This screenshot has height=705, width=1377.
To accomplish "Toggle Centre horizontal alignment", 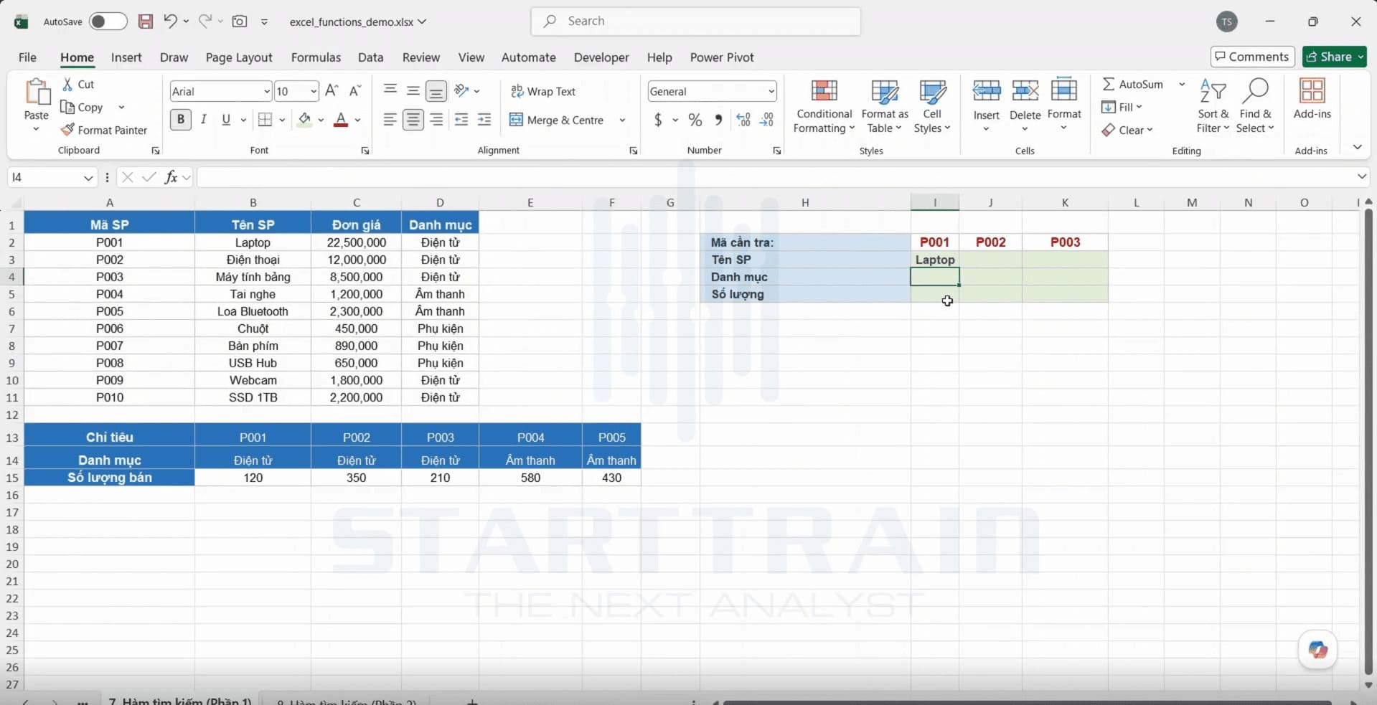I will tap(413, 120).
